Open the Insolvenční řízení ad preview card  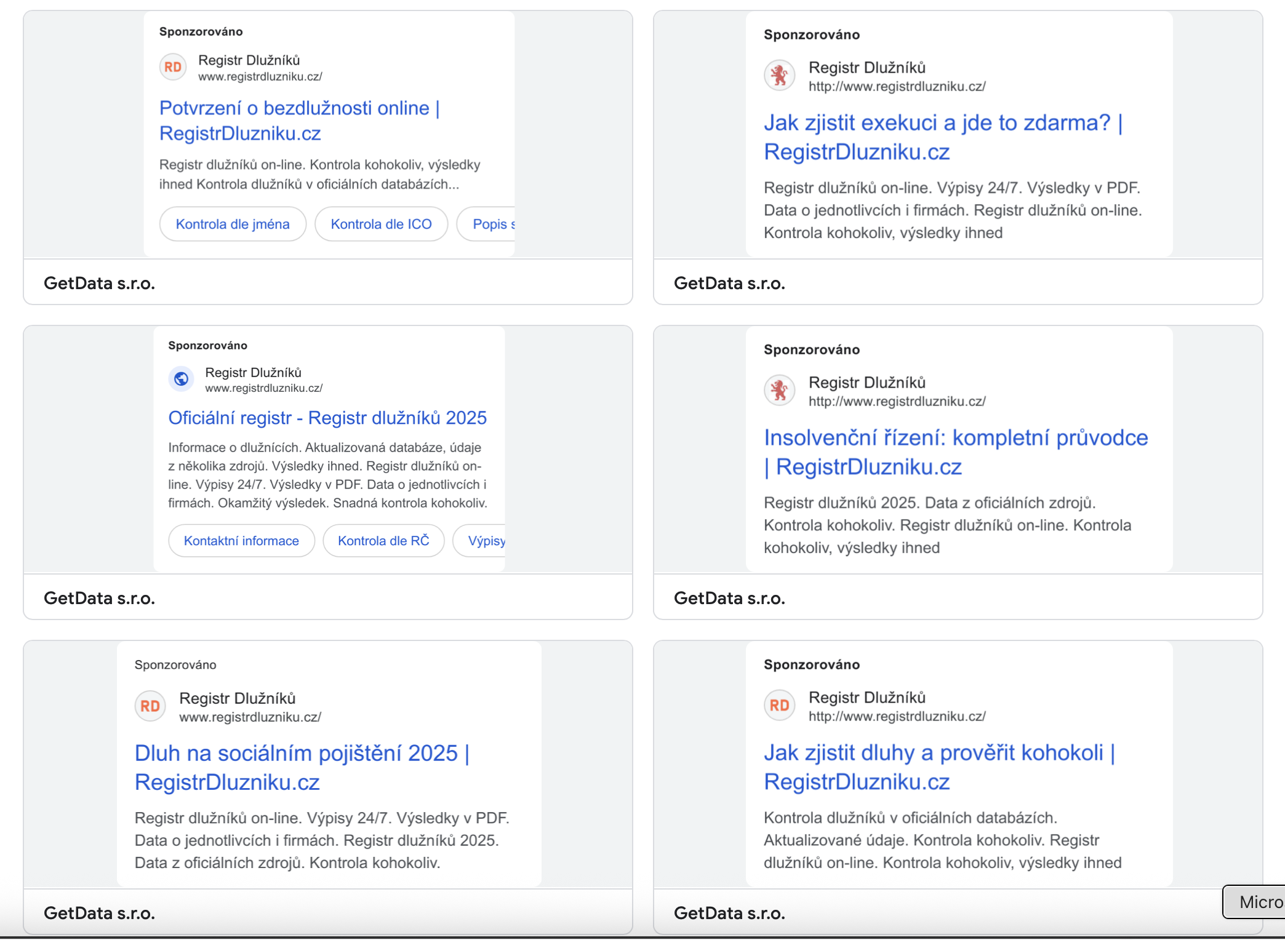tap(958, 472)
